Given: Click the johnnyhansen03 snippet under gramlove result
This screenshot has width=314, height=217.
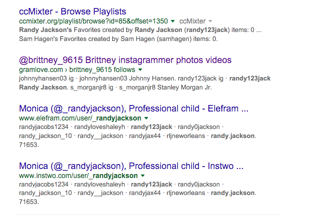Looking at the screenshot, I should pyautogui.click(x=46, y=78).
